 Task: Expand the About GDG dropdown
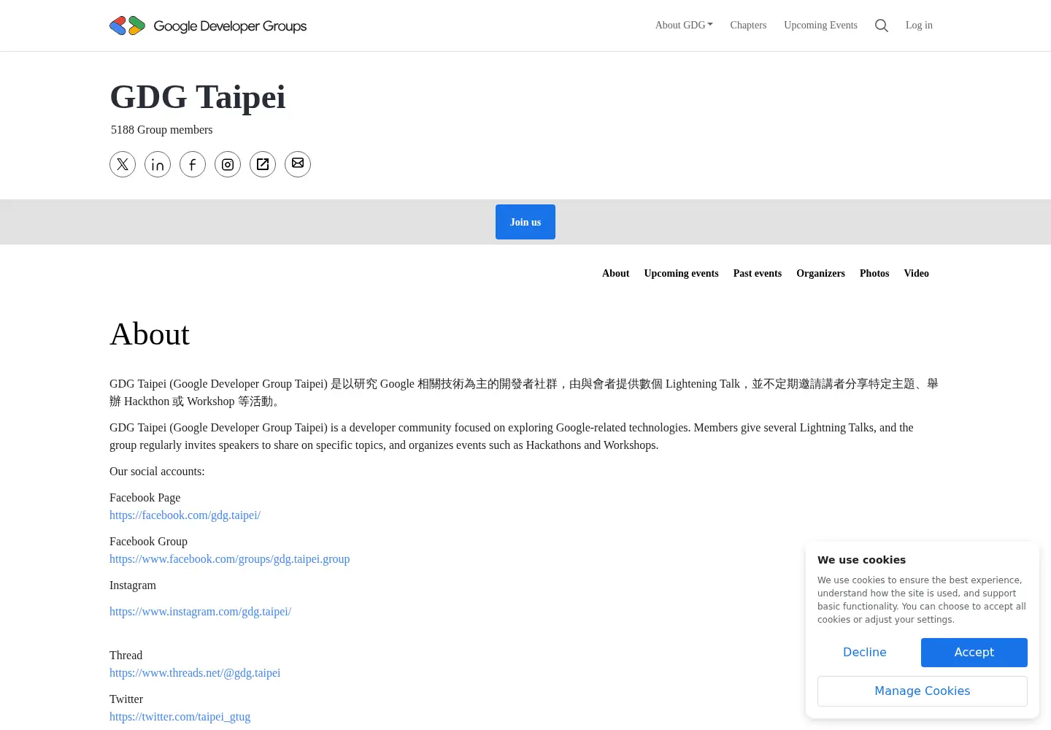[684, 25]
